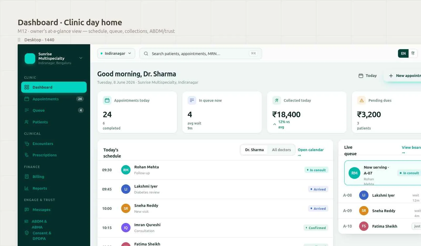The image size is (421, 246).
Task: Open Messages in the sidebar
Action: coord(54,210)
